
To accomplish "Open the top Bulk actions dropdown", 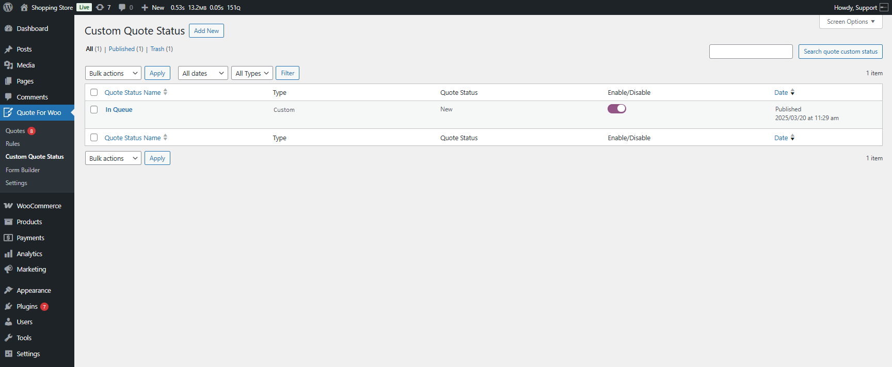I will click(113, 73).
